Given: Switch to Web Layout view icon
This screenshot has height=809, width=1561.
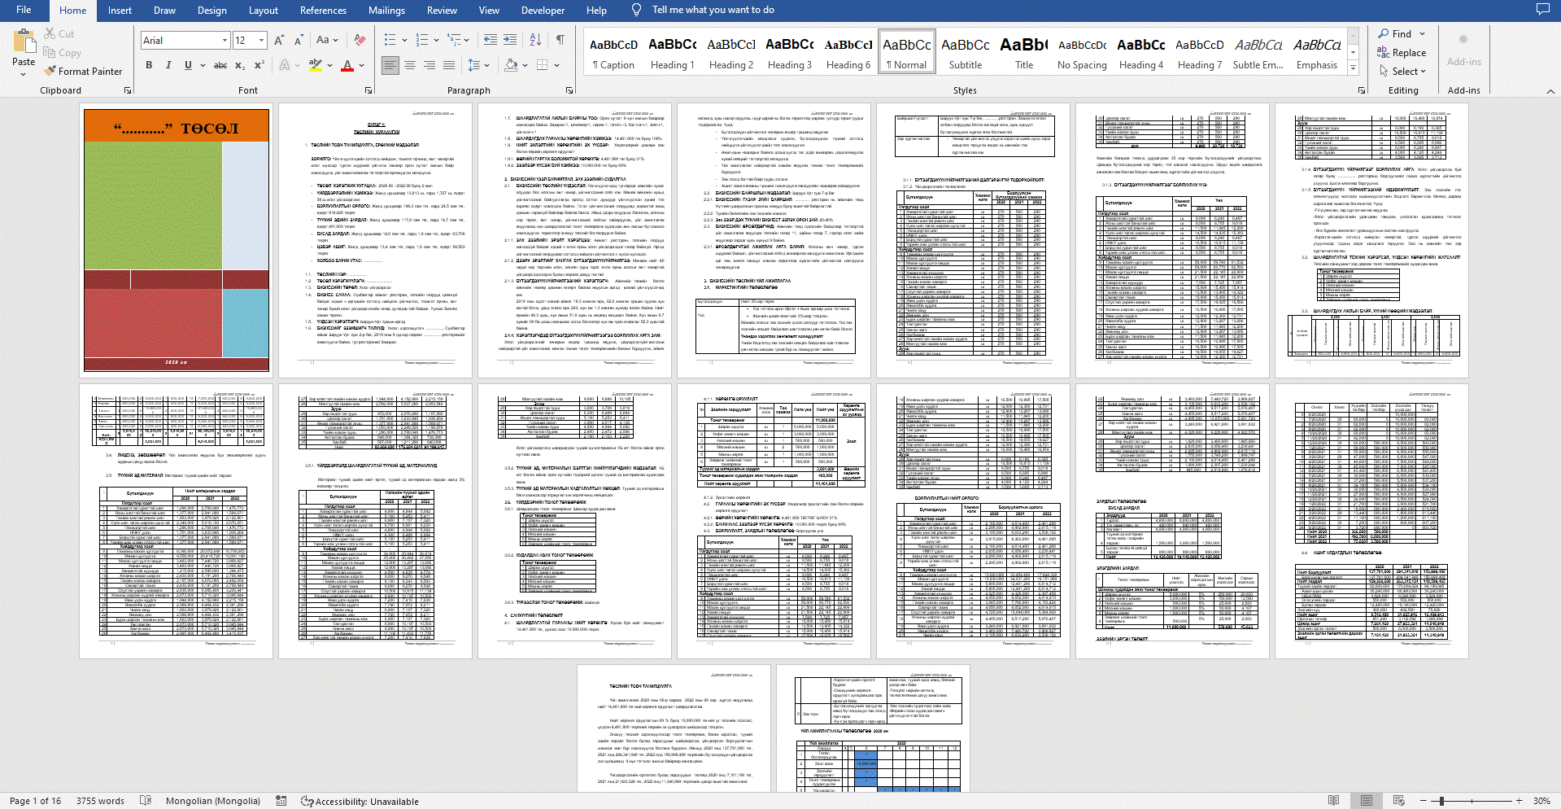Looking at the screenshot, I should [x=1399, y=801].
